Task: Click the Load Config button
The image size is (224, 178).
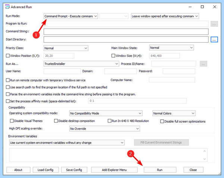Action: (46, 170)
